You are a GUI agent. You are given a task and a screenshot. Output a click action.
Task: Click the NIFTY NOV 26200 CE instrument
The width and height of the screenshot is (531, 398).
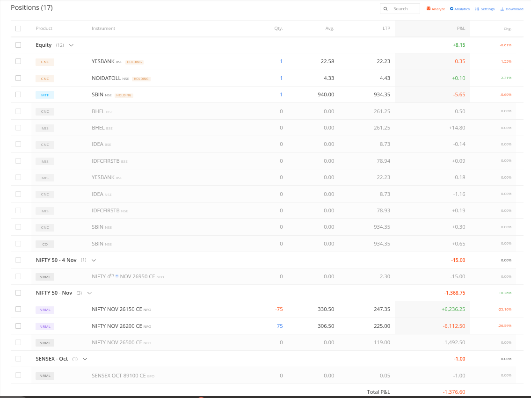[116, 326]
